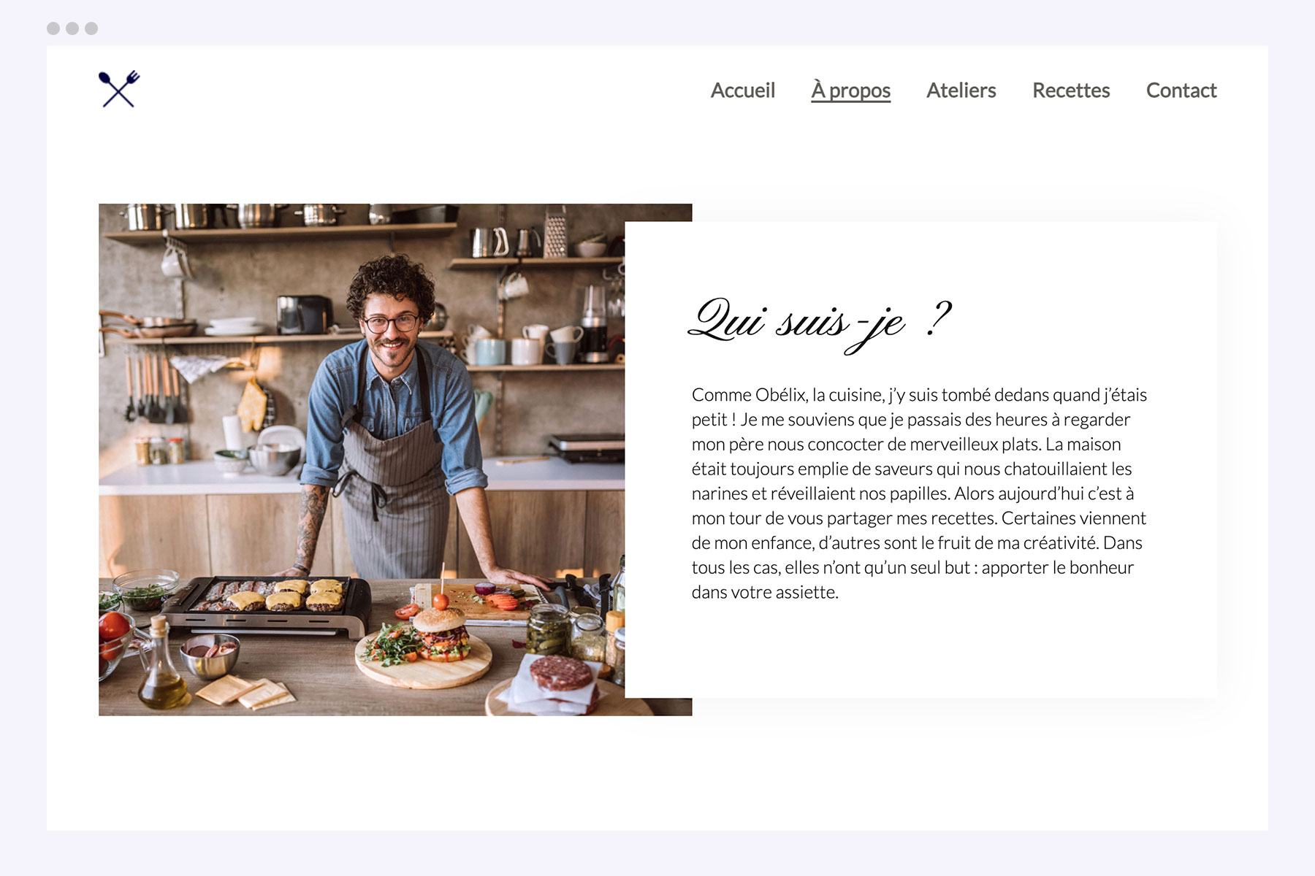Click the "Qui suis-je ?" heading
This screenshot has height=876, width=1315.
click(820, 323)
